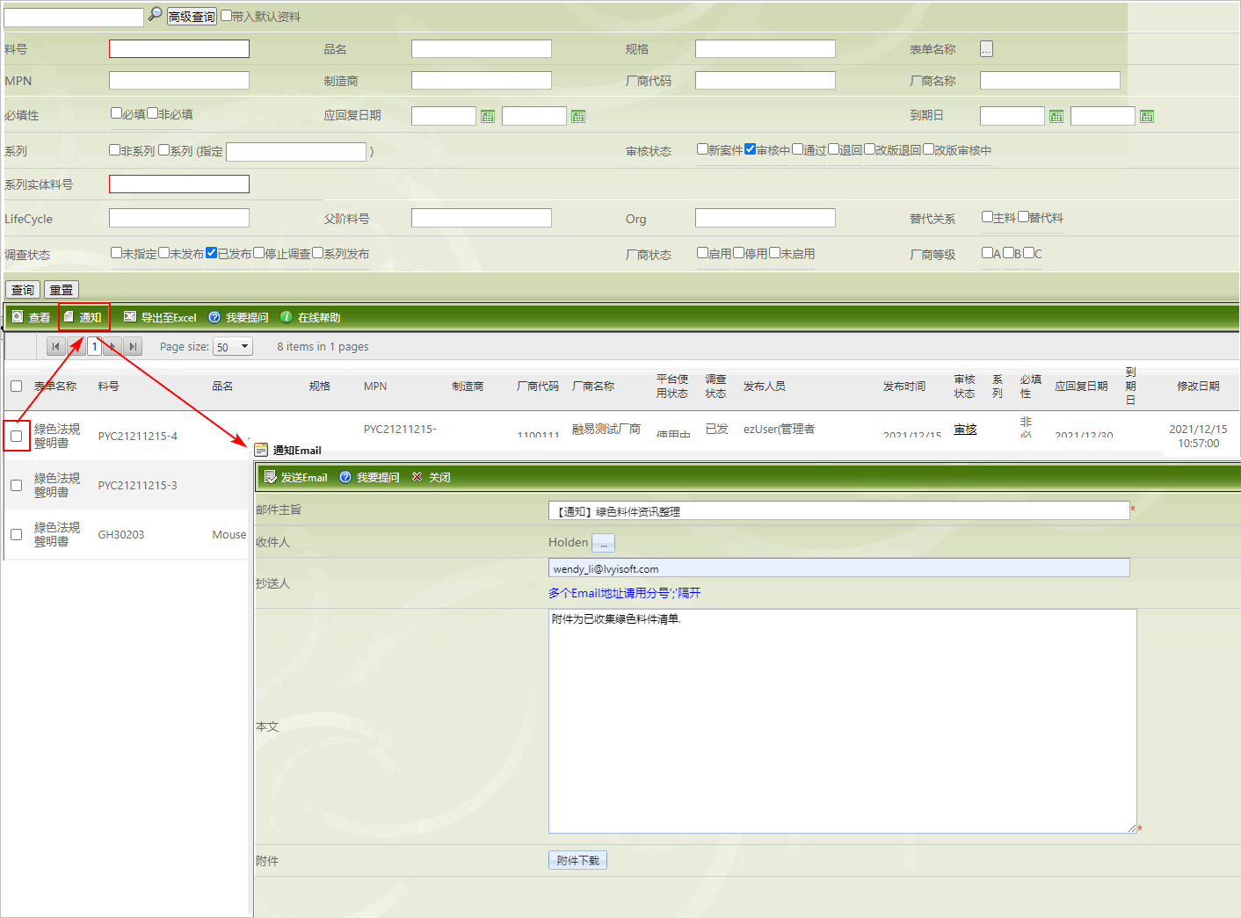Click the 重置 button
1241x918 pixels.
(x=62, y=290)
